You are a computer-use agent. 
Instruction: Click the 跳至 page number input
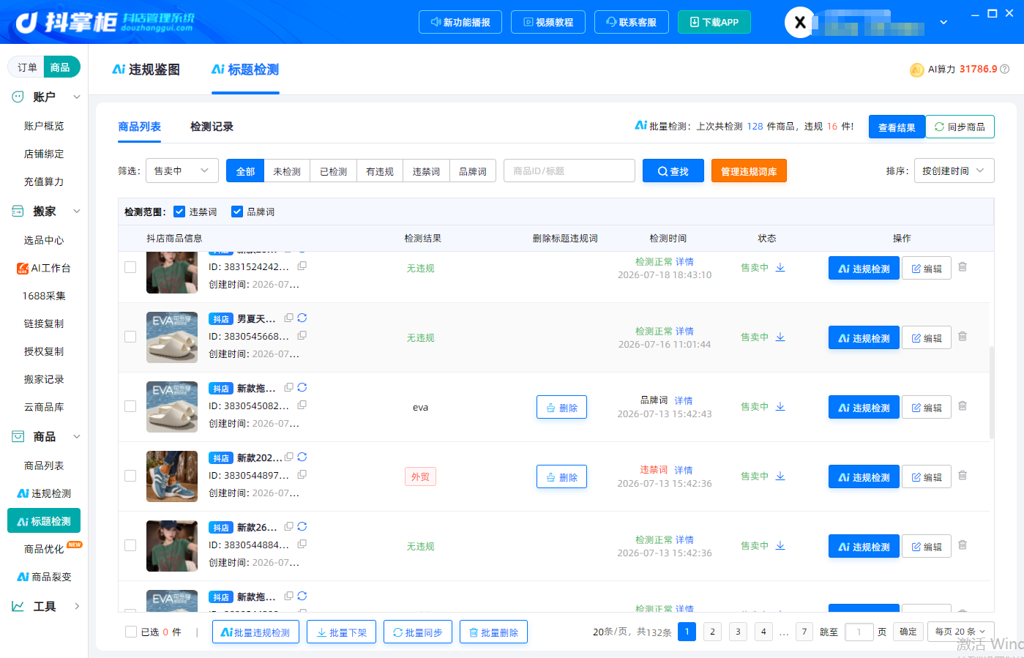pos(859,632)
